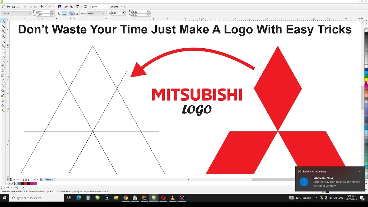This screenshot has height=207, width=368.
Task: Select the Freehand tool
Action: (x=3, y=41)
